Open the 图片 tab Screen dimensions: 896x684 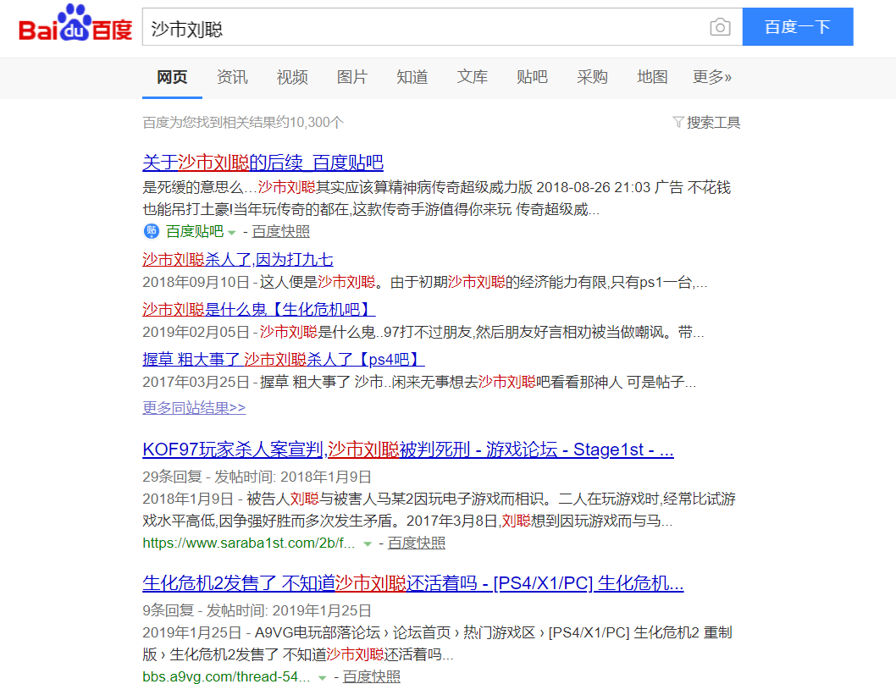click(352, 77)
